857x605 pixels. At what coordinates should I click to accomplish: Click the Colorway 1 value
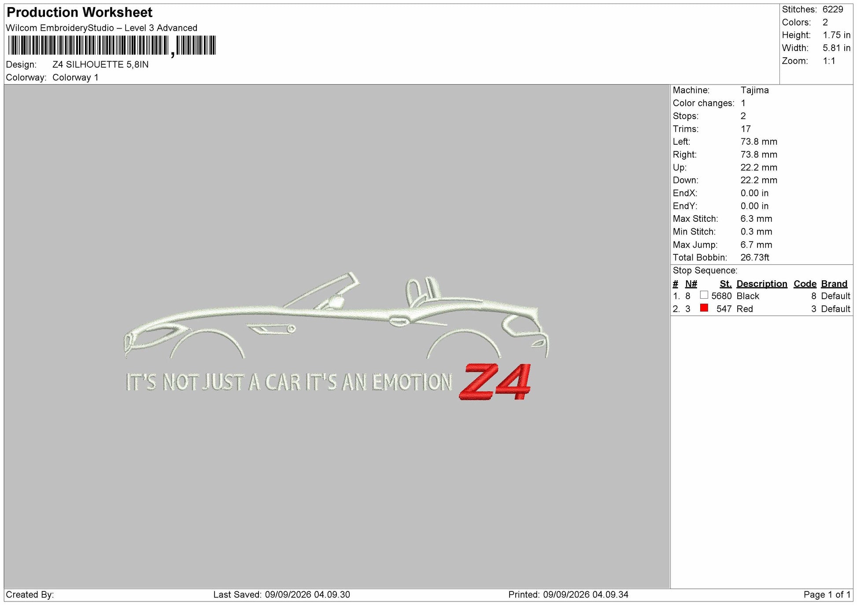click(x=75, y=77)
